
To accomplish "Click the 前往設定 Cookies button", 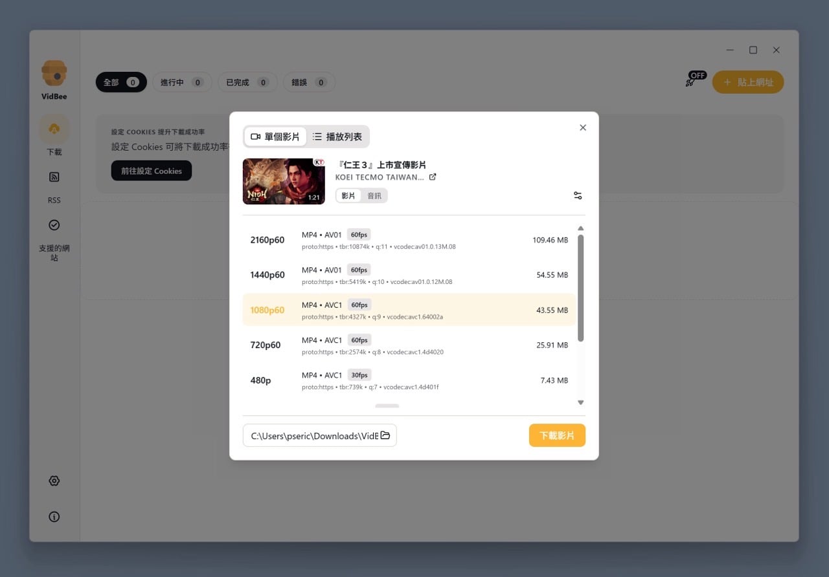I will point(151,171).
